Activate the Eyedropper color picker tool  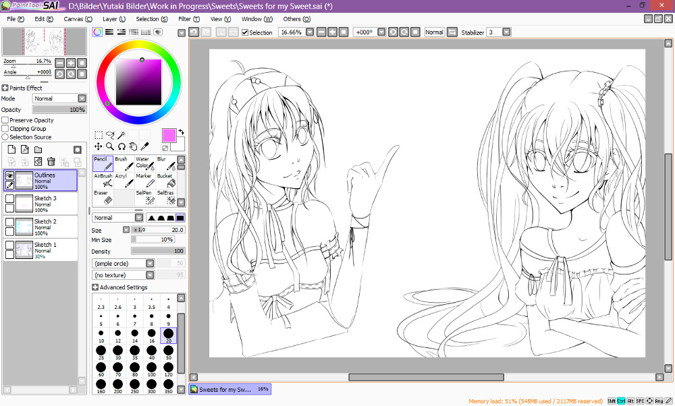[x=144, y=146]
